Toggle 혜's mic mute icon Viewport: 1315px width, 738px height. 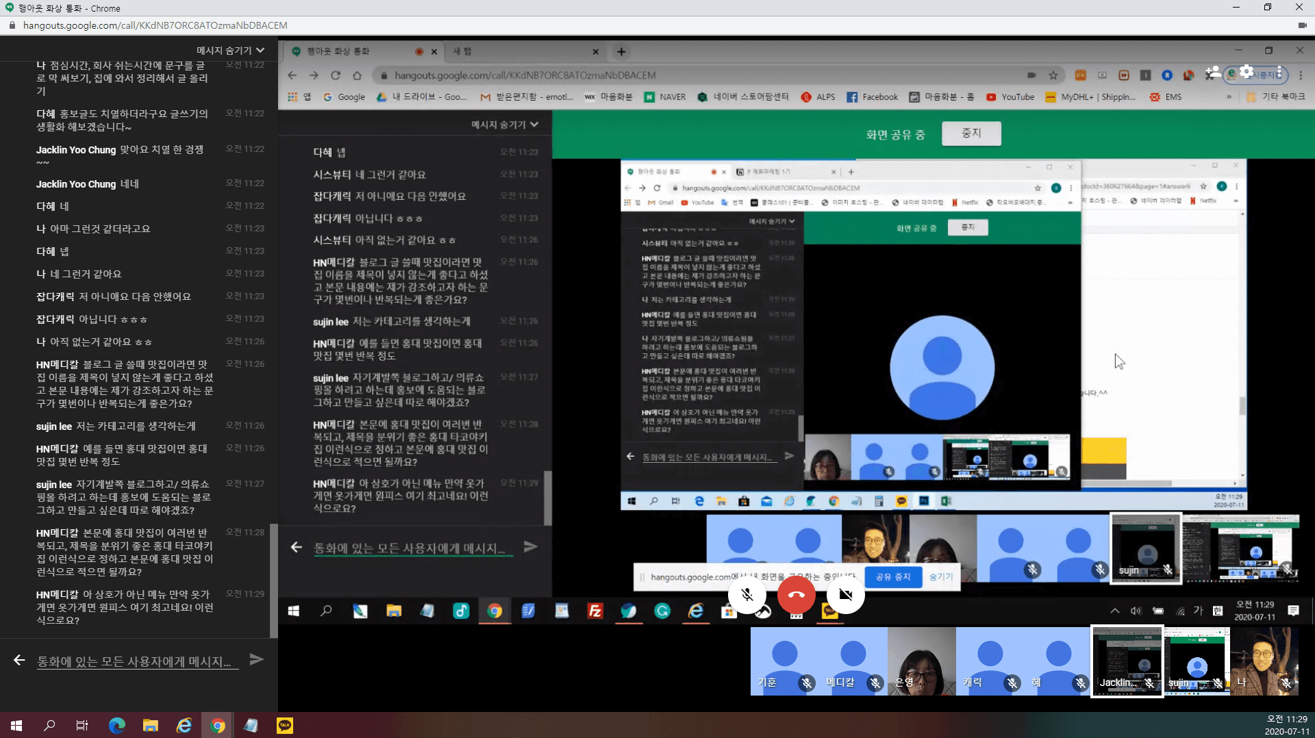click(x=1081, y=683)
